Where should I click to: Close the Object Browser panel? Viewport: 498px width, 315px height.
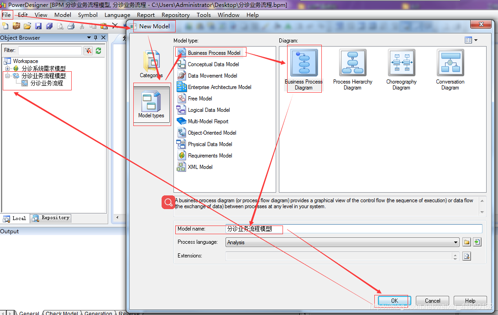103,37
